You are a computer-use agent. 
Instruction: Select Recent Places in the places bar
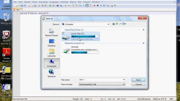(x=51, y=33)
